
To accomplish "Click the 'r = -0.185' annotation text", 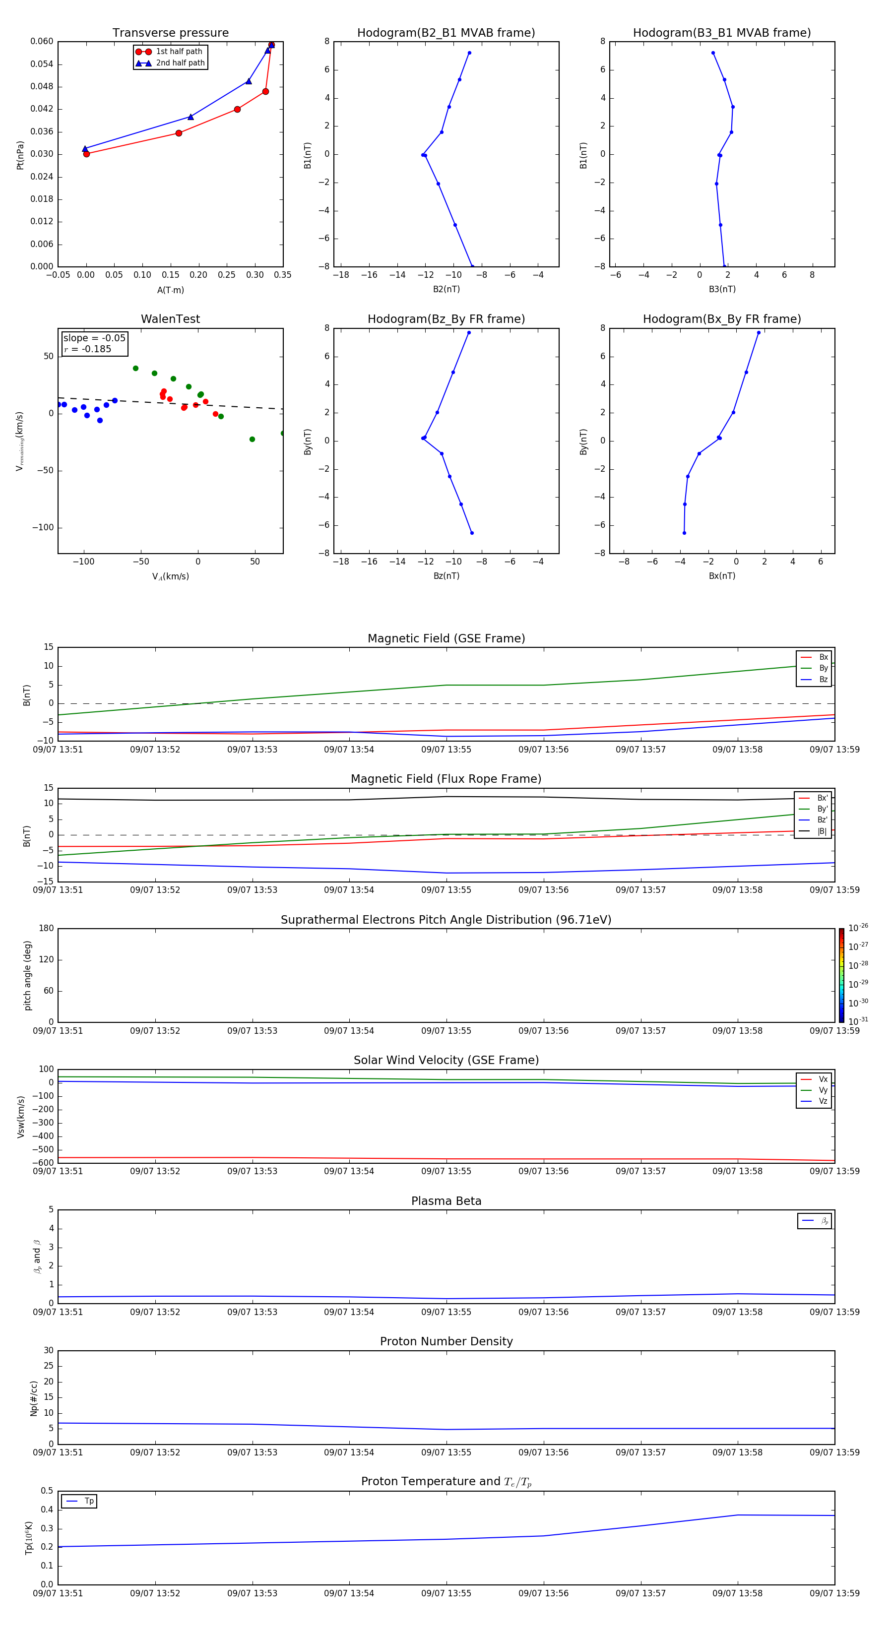I will [88, 349].
